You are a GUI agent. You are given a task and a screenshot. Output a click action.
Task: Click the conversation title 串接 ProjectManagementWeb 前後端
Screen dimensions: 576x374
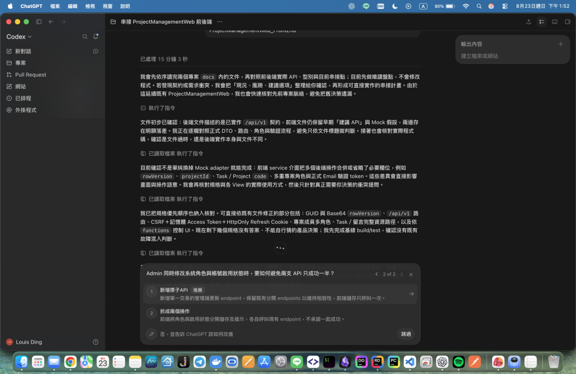pos(166,22)
